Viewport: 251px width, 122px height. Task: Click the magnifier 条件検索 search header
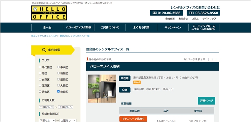[53, 50]
